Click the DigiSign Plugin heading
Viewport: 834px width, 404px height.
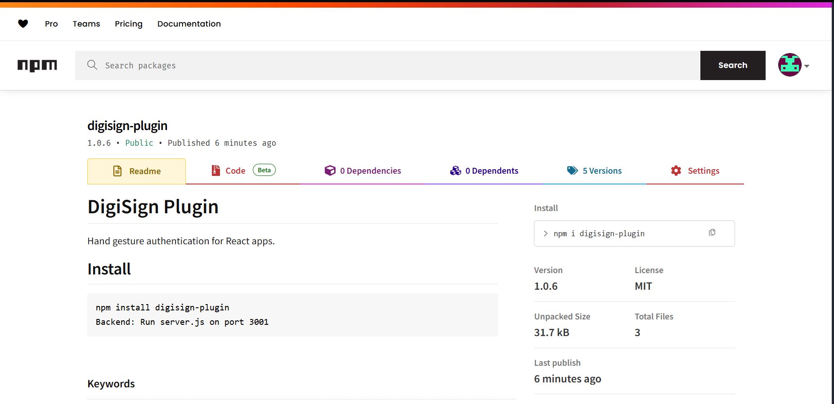coord(153,207)
